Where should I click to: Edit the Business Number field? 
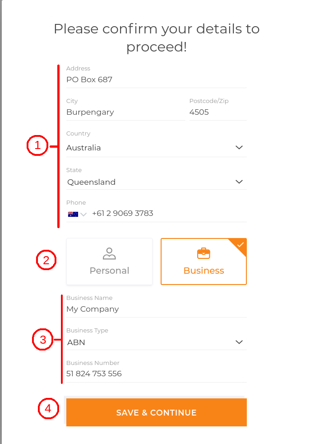click(156, 374)
